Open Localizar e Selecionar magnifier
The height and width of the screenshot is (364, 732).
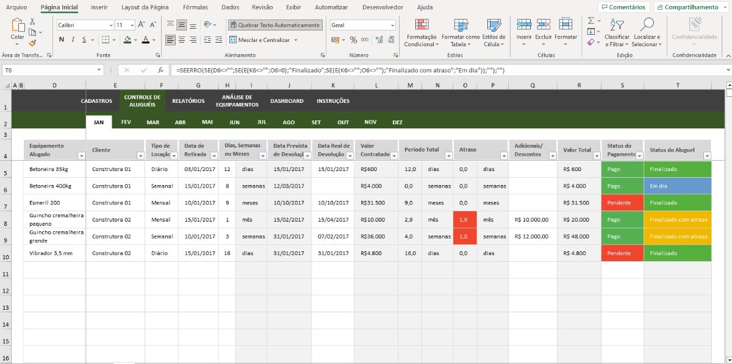(645, 32)
